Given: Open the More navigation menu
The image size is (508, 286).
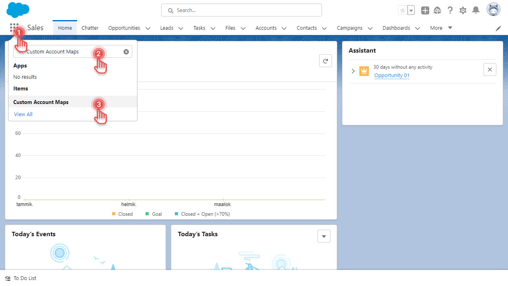Looking at the screenshot, I should 437,28.
